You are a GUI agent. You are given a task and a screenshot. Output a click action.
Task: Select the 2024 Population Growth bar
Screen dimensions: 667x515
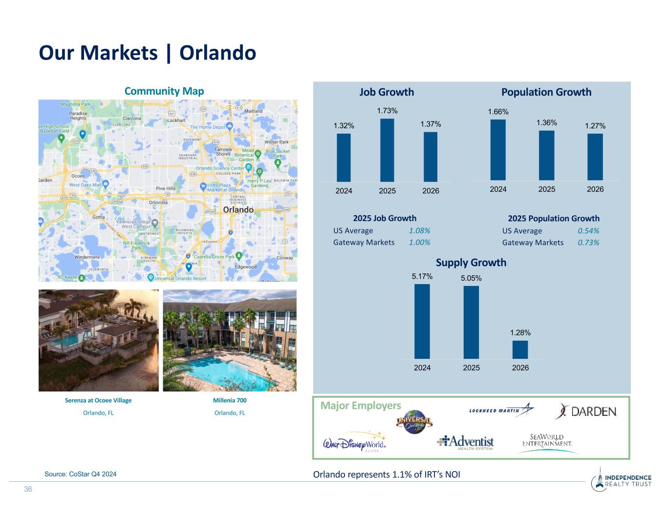click(x=498, y=150)
